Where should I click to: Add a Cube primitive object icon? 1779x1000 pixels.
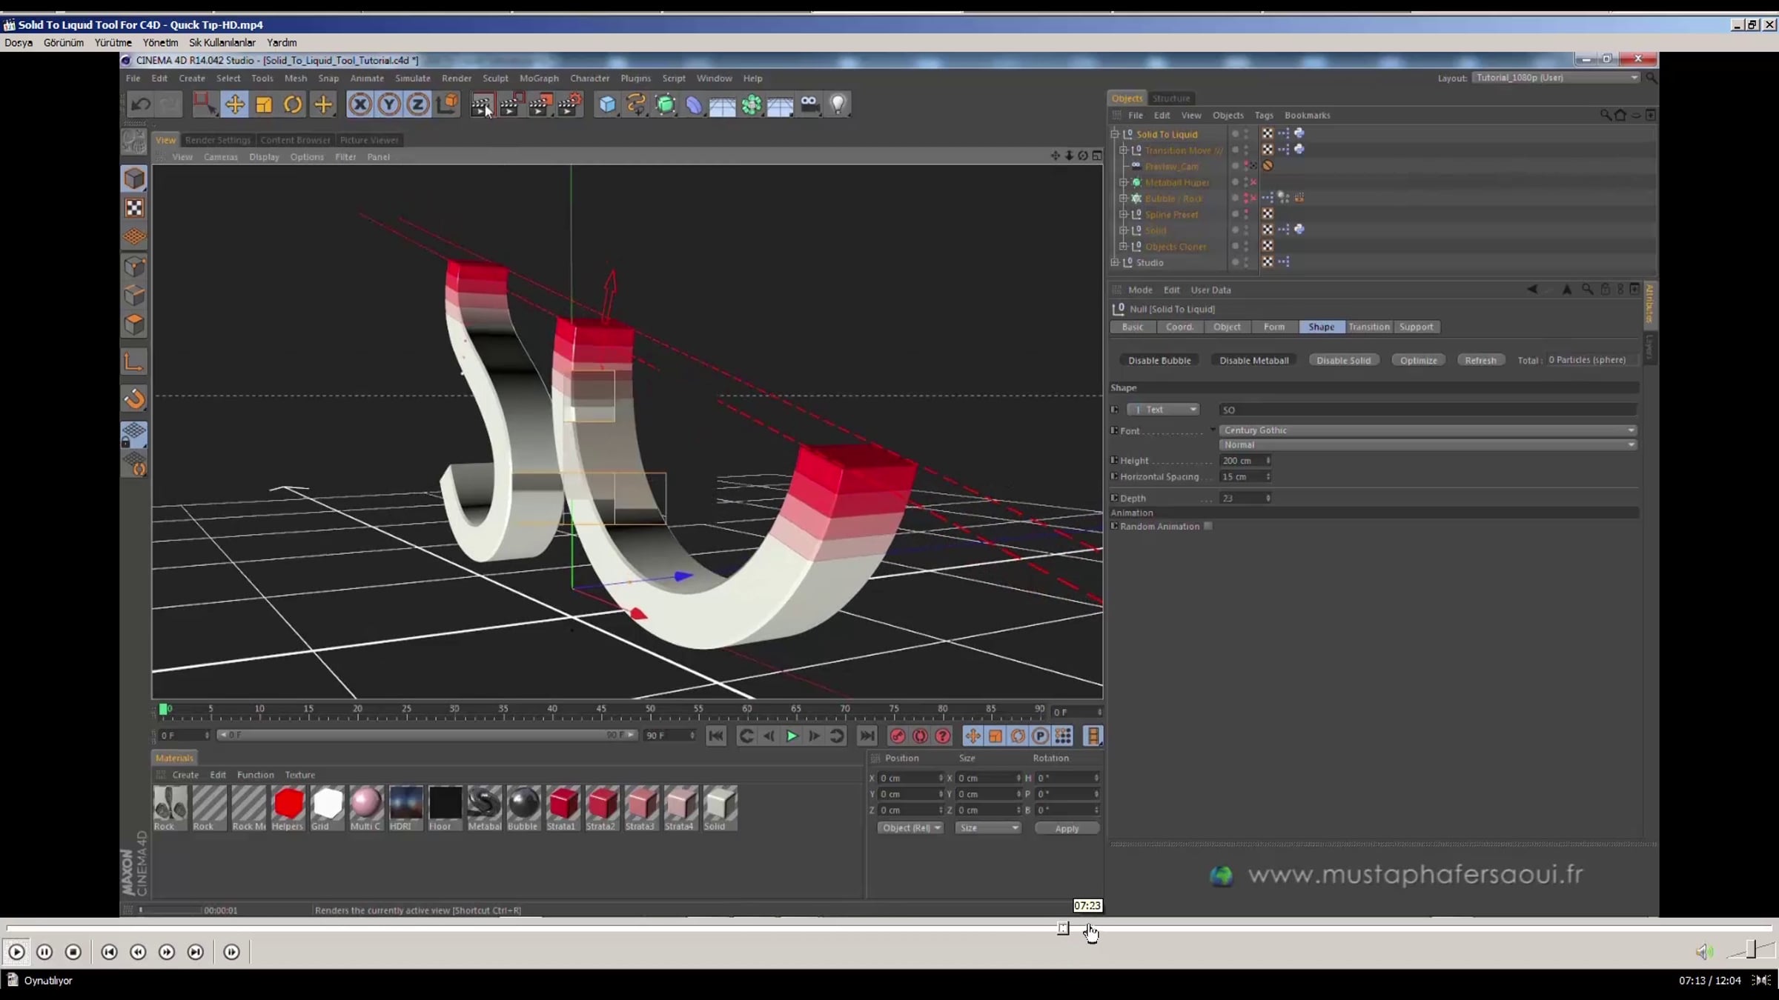(x=607, y=104)
